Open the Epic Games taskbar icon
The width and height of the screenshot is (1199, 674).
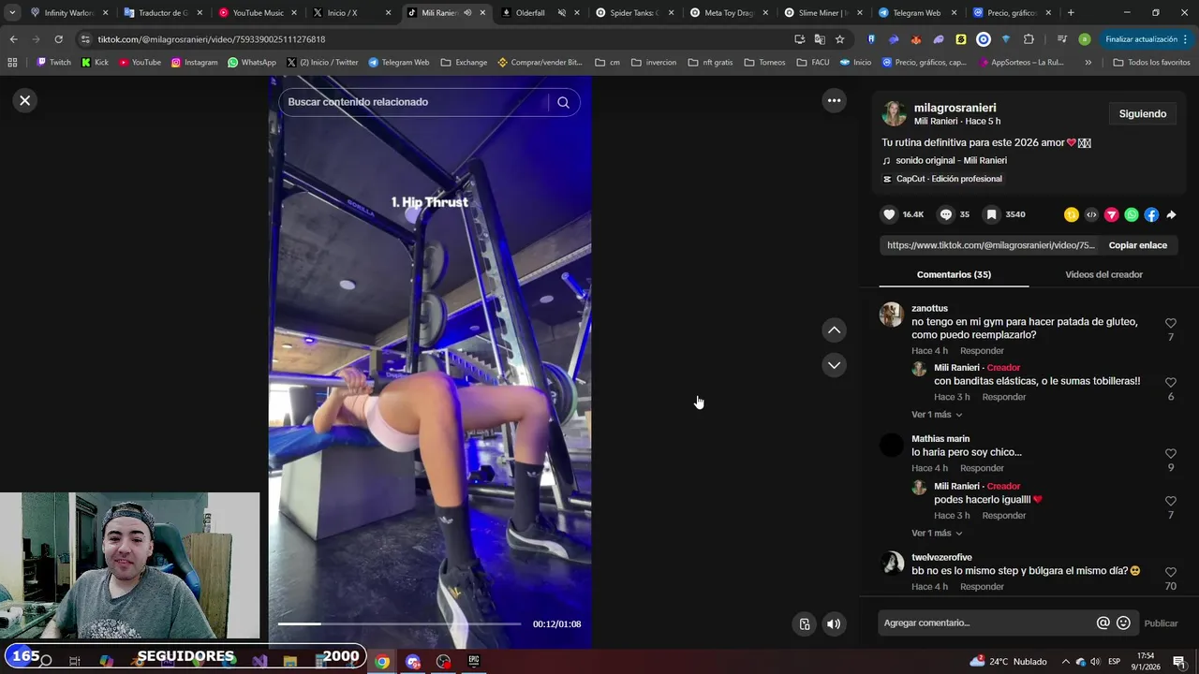(473, 662)
